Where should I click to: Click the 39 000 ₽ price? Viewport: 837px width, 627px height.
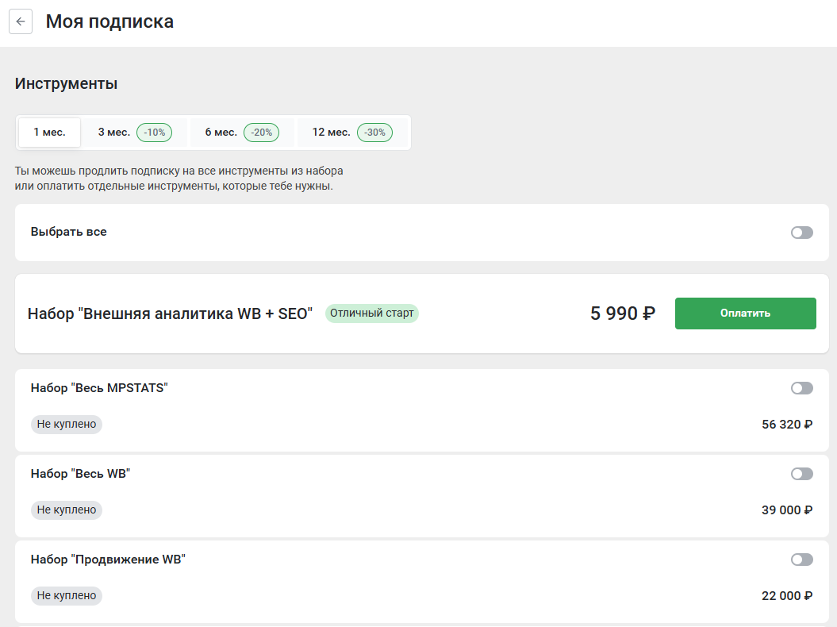[787, 510]
